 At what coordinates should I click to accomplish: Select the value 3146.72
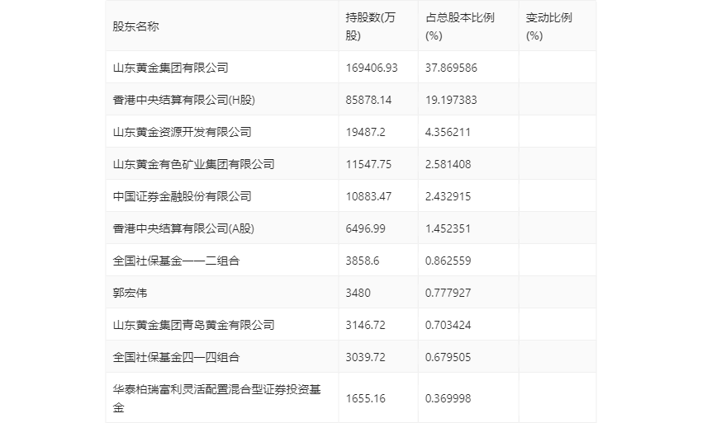pos(365,325)
